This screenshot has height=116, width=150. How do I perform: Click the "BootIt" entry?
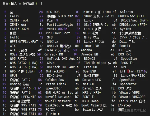pyautogui.click(x=125, y=46)
